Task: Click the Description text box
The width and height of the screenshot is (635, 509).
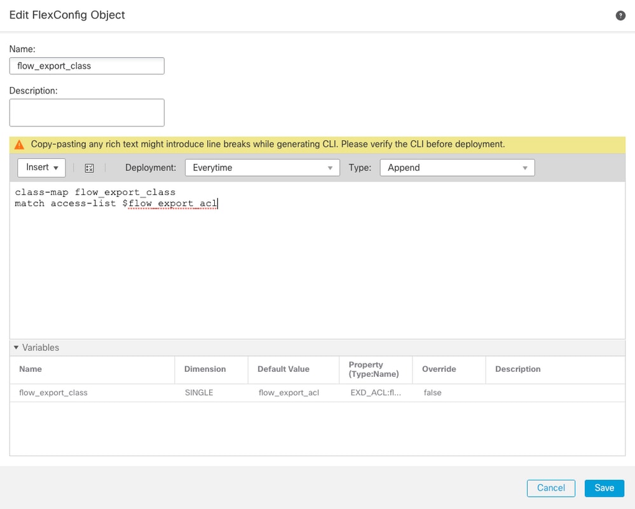Action: pos(86,112)
